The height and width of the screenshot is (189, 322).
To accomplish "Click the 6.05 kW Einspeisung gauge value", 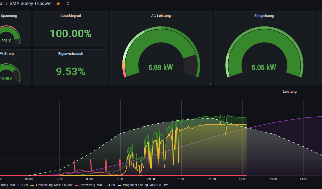I will click(264, 67).
